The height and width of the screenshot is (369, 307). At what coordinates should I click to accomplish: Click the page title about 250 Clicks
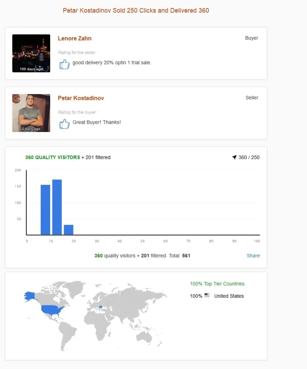coord(136,11)
